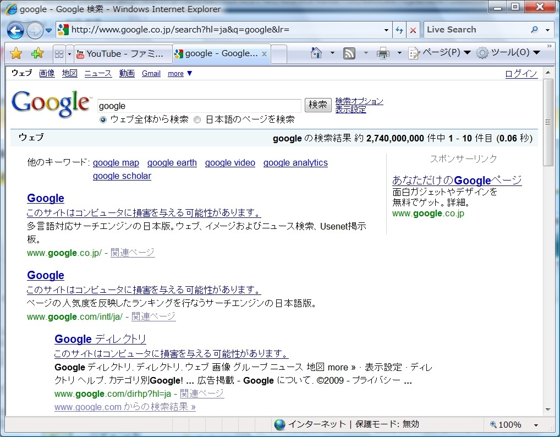Viewport: 560px width, 437px height.
Task: Click the google earth suggestion link
Action: pyautogui.click(x=172, y=163)
